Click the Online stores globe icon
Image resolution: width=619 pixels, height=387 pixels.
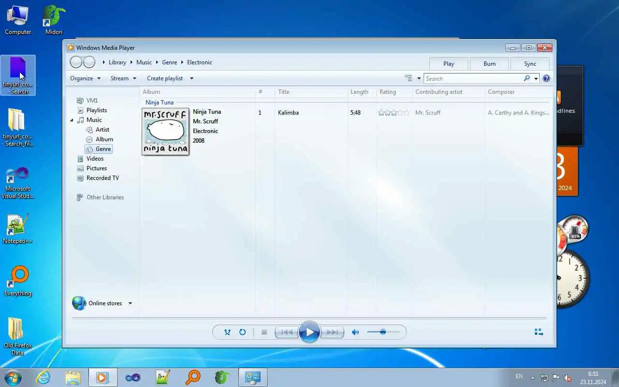[79, 303]
